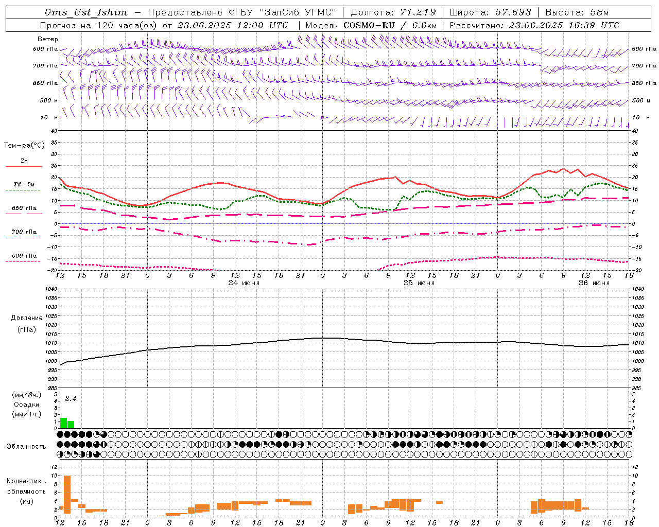Select the 500 м wind level label, left side
The image size is (659, 527).
pos(49,100)
